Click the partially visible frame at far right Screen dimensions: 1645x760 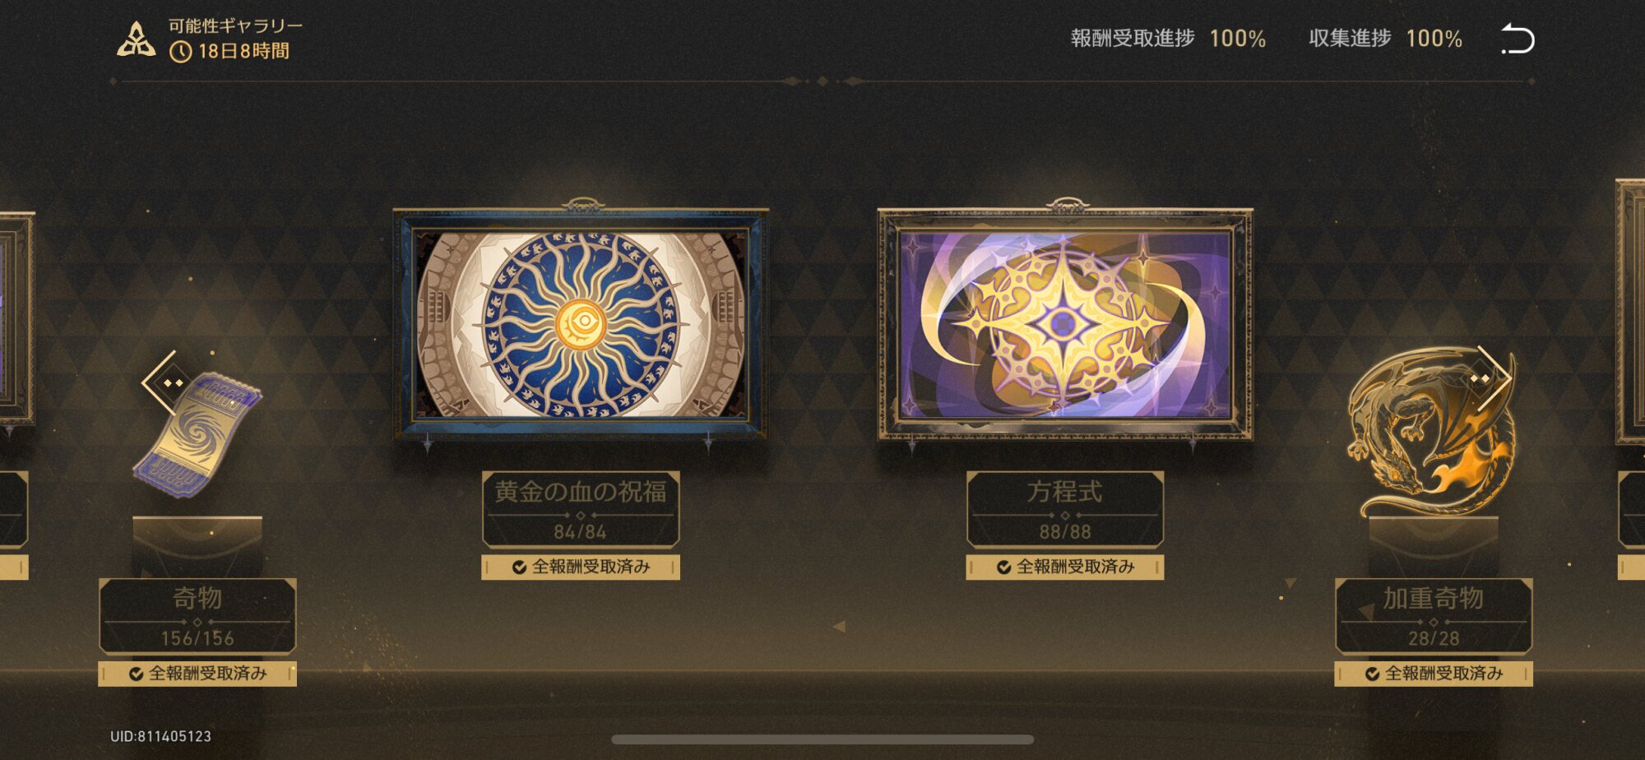(x=1630, y=313)
